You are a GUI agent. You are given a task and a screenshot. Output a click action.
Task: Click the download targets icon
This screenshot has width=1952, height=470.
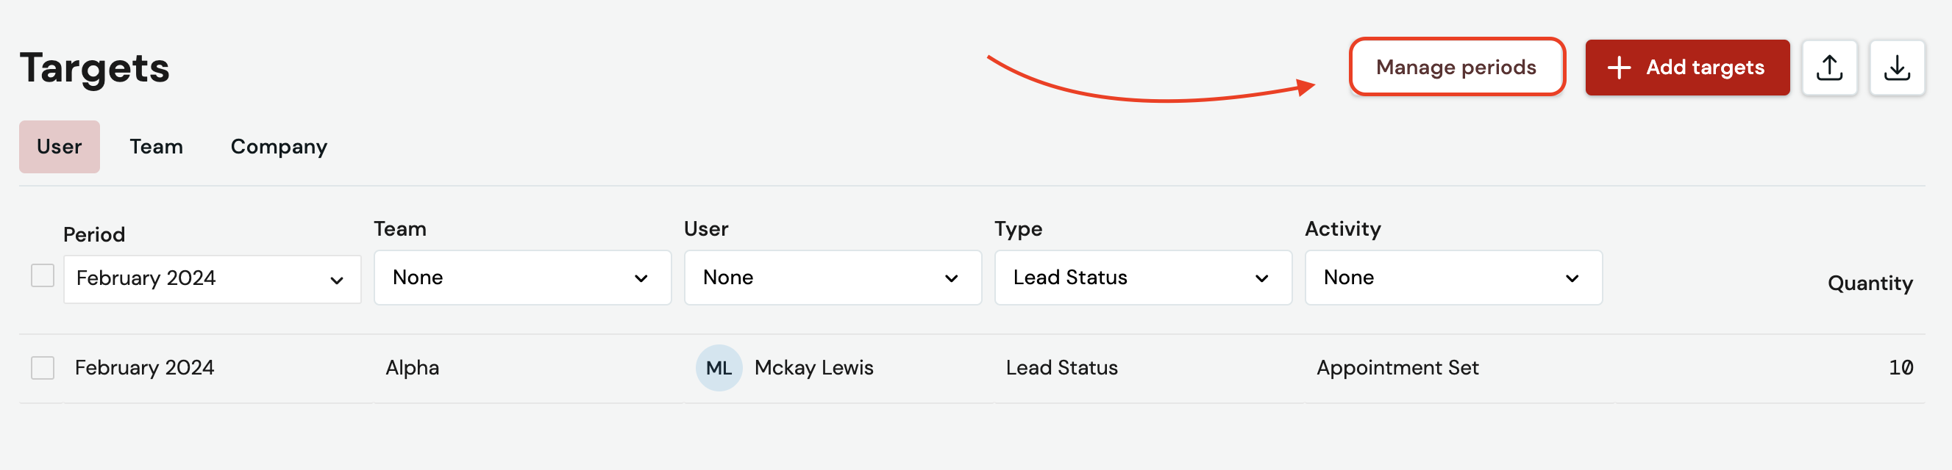pos(1897,68)
